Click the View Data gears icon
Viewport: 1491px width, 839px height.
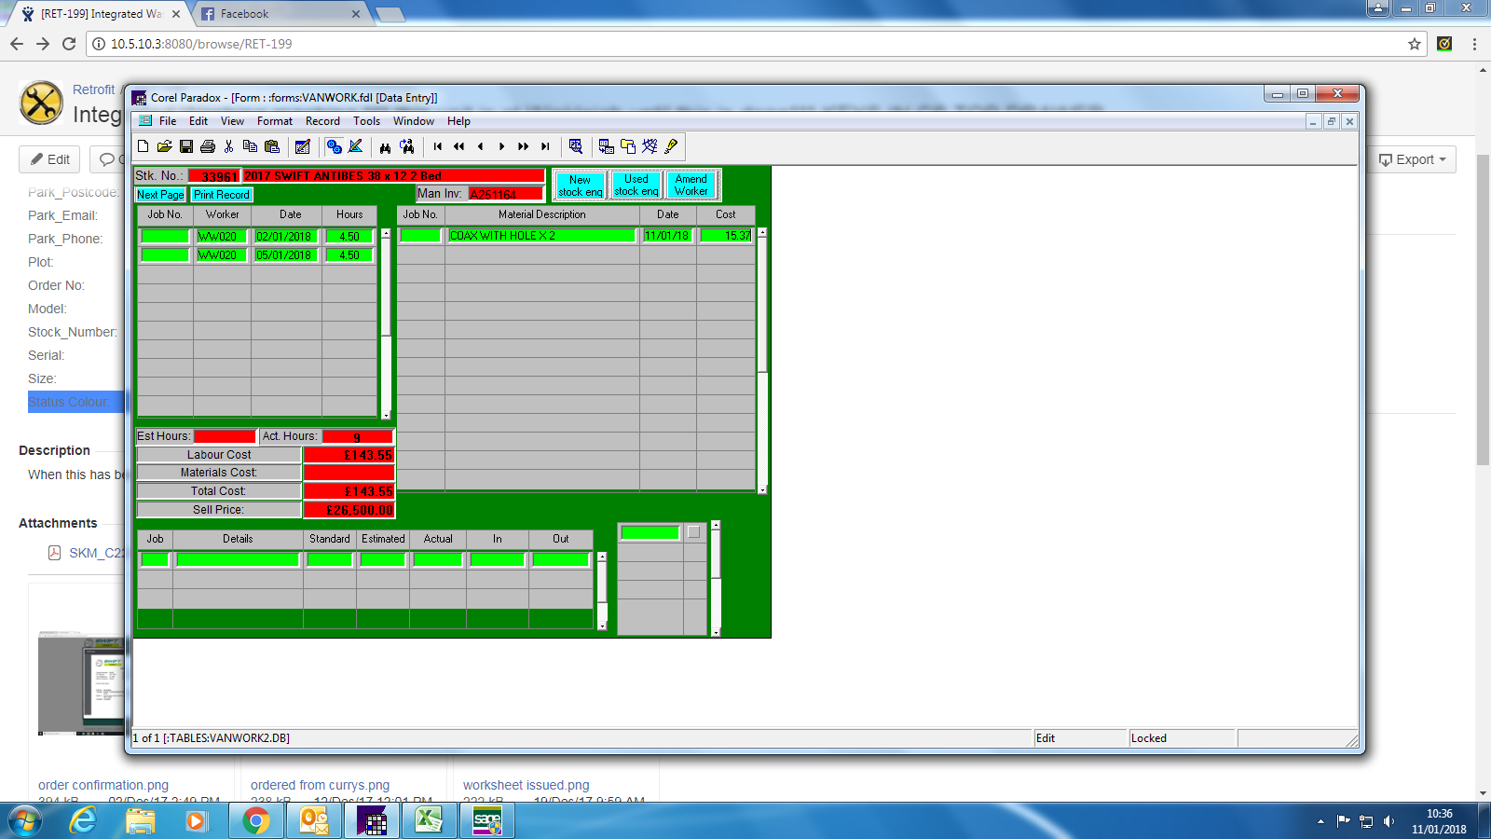[x=334, y=146]
